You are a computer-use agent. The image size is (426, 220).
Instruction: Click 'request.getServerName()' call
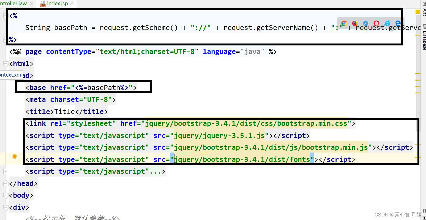(271, 28)
